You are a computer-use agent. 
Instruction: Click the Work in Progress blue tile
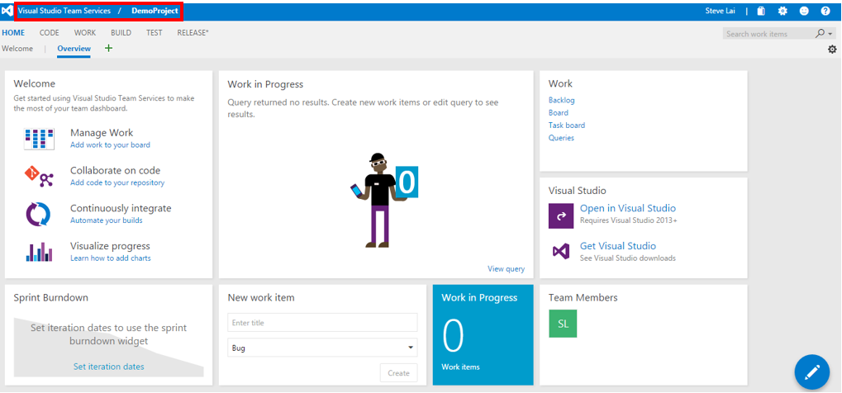pos(483,335)
